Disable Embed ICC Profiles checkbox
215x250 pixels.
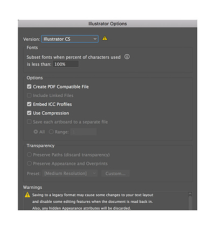click(29, 104)
